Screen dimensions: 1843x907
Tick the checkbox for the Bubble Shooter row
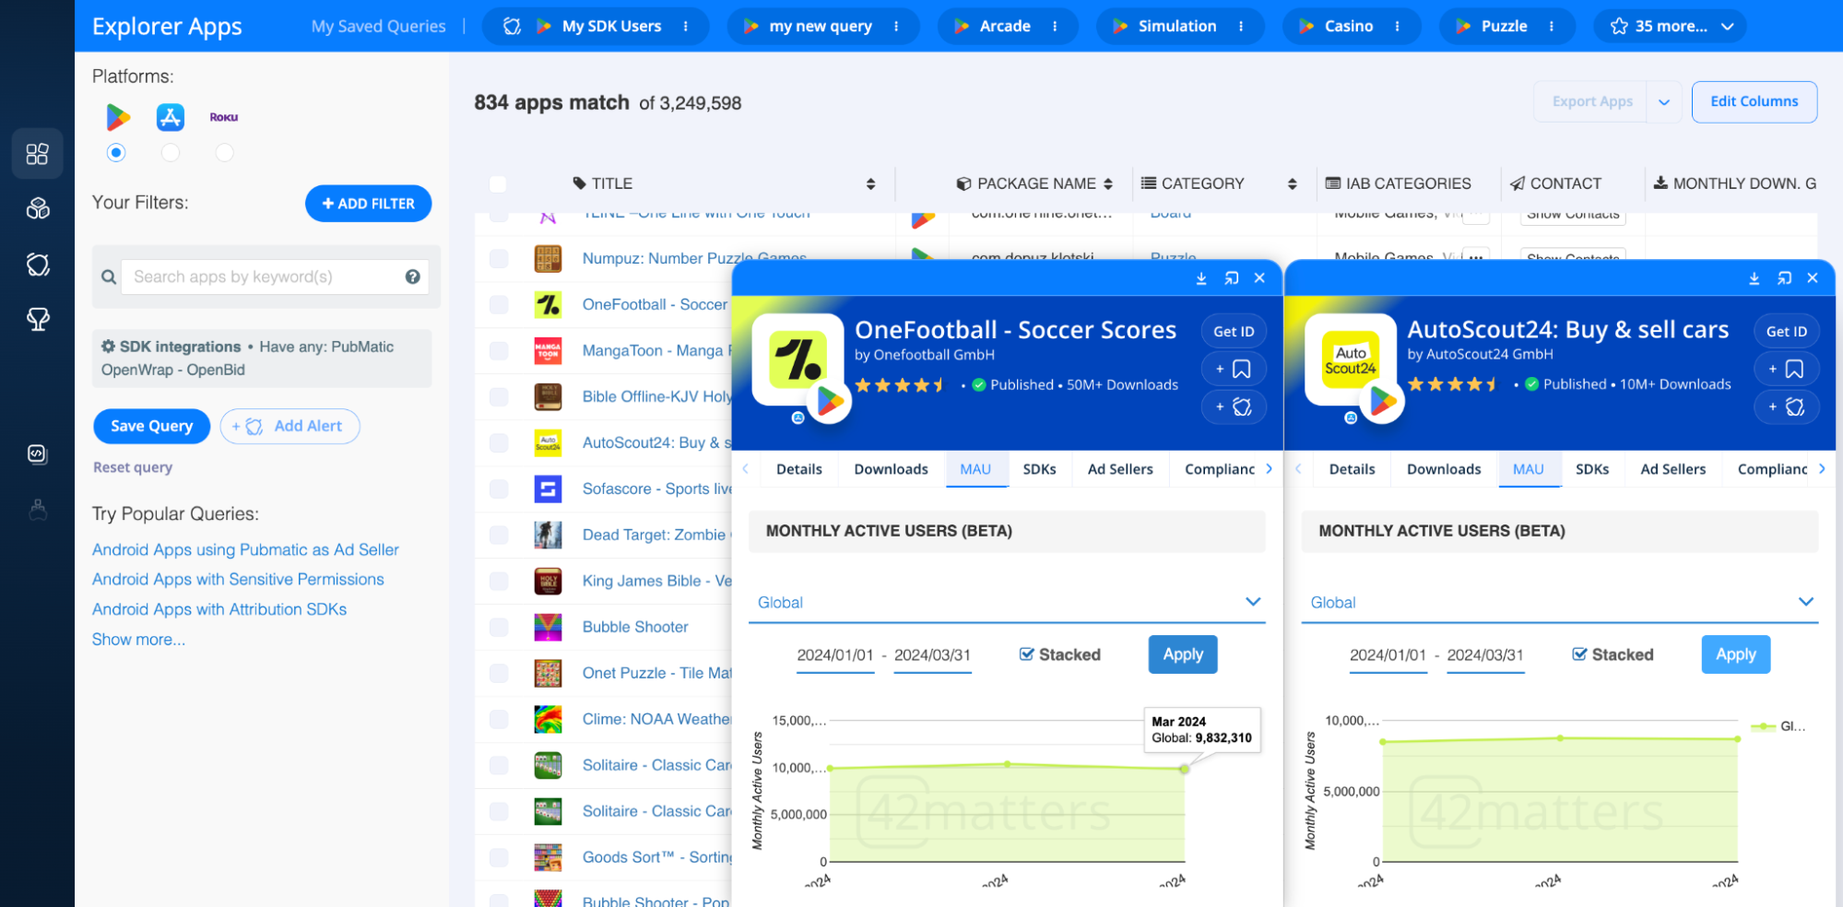pyautogui.click(x=499, y=627)
